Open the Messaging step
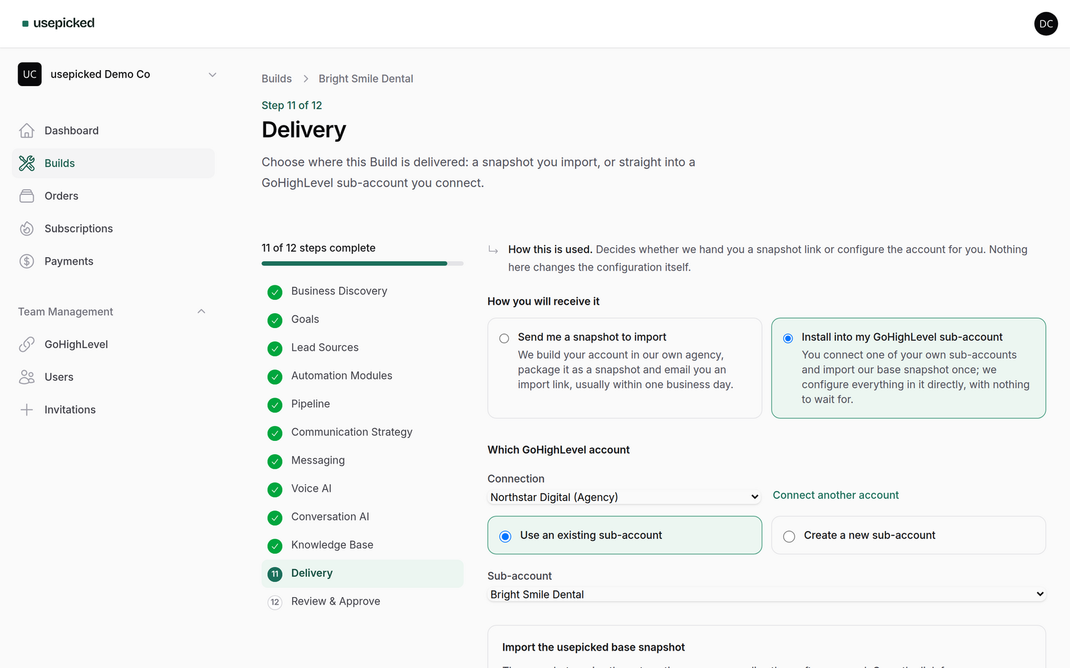Screen dimensions: 1070x668 362,461
